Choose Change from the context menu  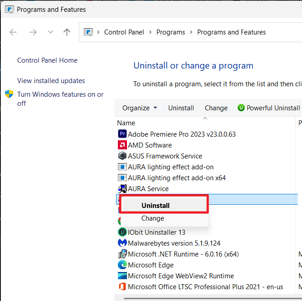point(164,218)
